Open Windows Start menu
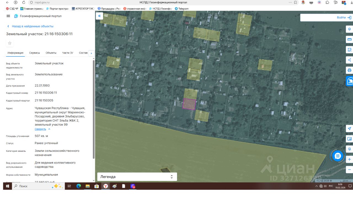 click(x=7, y=186)
